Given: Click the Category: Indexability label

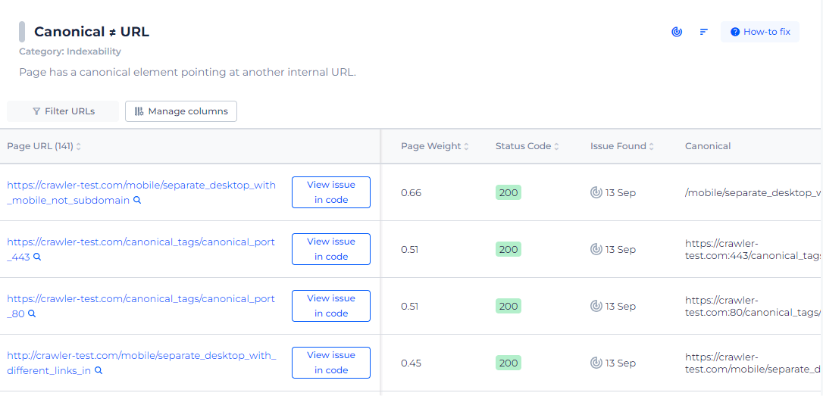Looking at the screenshot, I should 70,51.
